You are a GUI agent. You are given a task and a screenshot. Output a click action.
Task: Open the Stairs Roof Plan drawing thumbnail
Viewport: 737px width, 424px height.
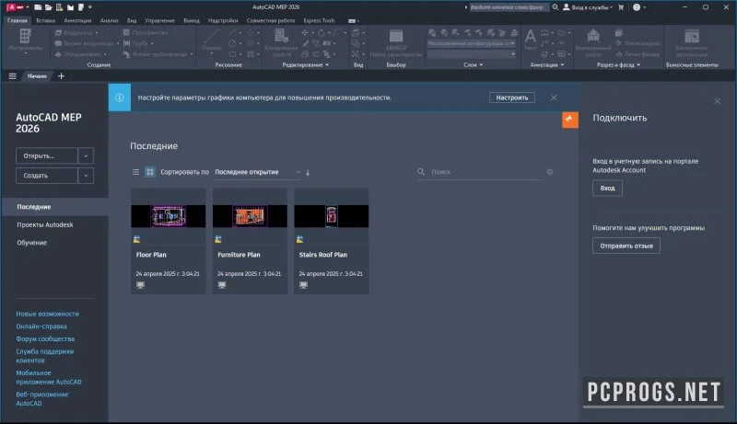pyautogui.click(x=332, y=216)
